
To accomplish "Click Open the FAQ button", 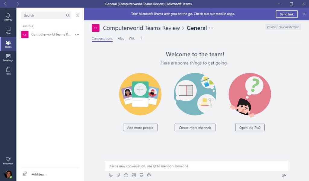I will 250,127.
